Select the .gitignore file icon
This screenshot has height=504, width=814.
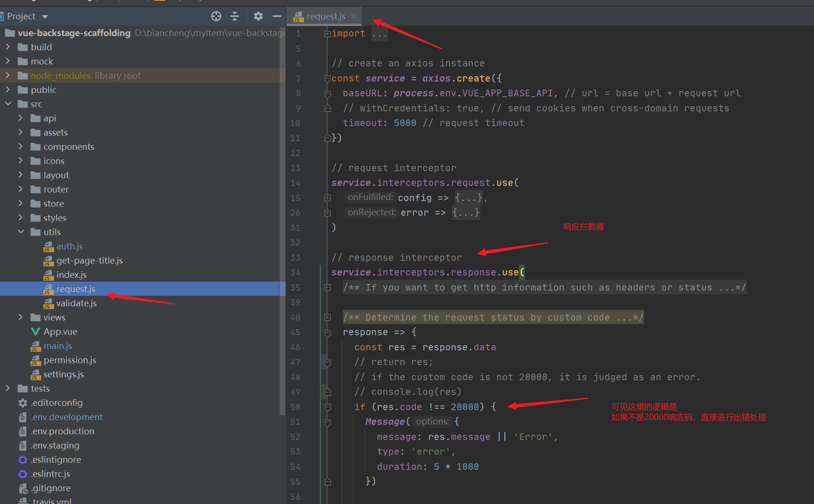tap(23, 488)
